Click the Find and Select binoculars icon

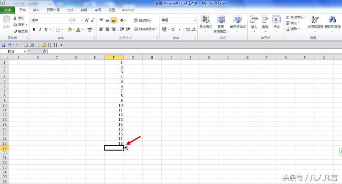[x=332, y=20]
